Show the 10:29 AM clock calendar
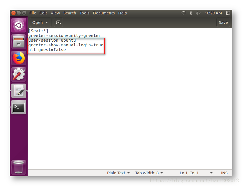The height and width of the screenshot is (186, 242). [213, 13]
